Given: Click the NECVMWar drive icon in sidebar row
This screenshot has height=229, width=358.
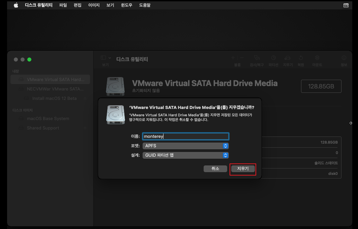Looking at the screenshot, I should (21, 89).
